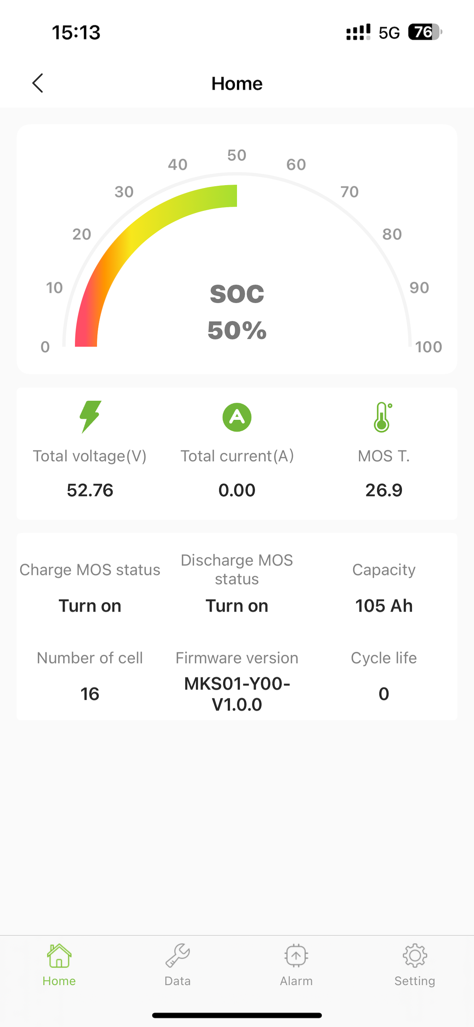This screenshot has height=1027, width=474.
Task: Tap the Alarm chip icon
Action: [x=296, y=955]
